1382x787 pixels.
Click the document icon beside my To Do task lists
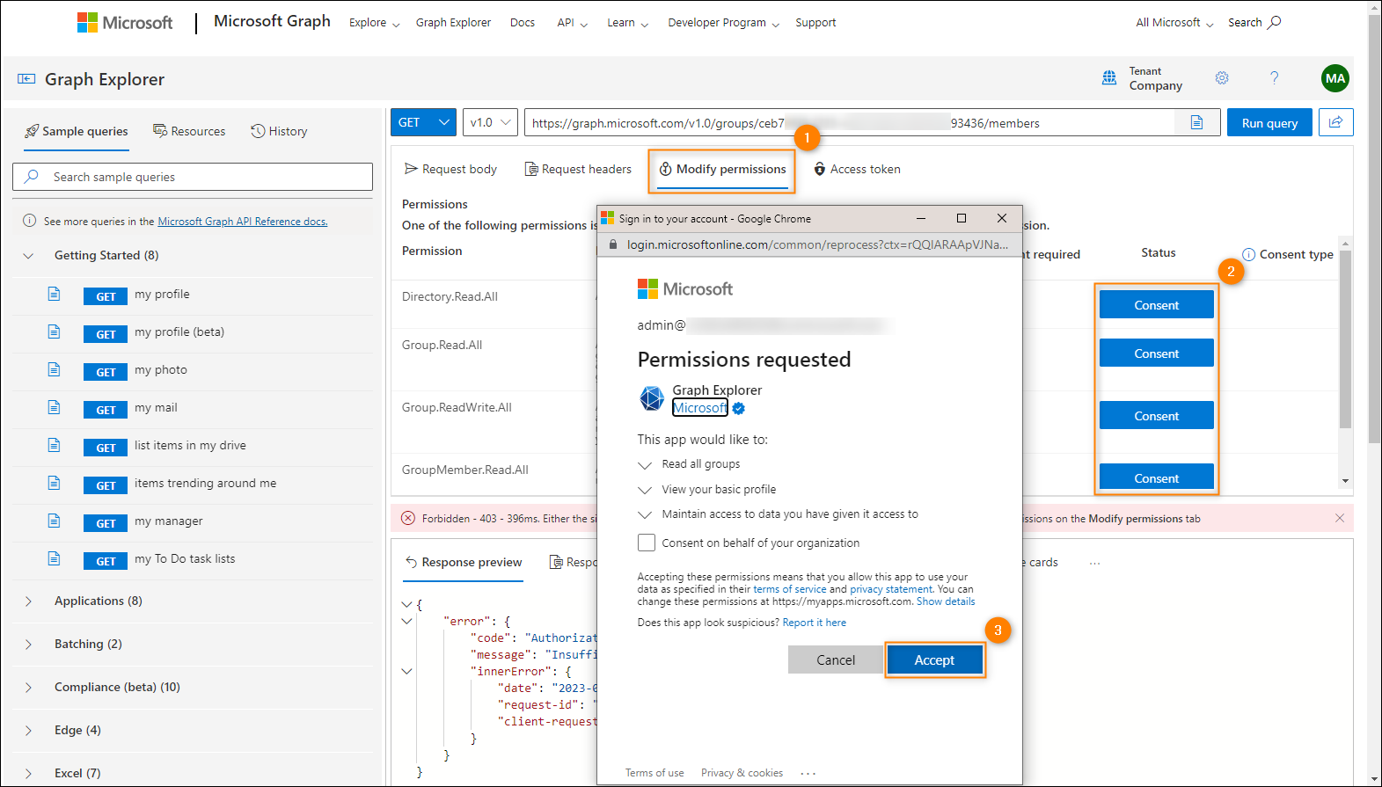[x=55, y=558]
